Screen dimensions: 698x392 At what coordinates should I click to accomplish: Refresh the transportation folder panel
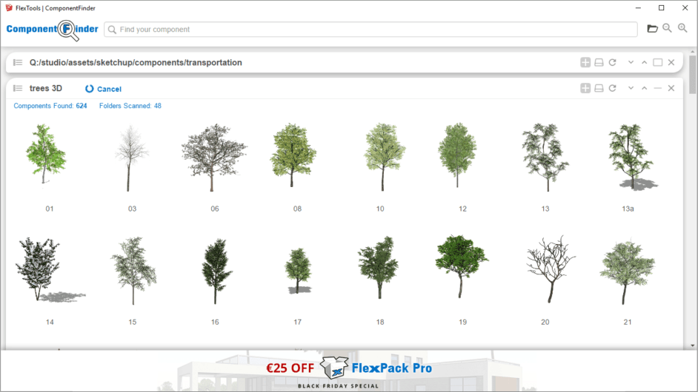click(613, 63)
